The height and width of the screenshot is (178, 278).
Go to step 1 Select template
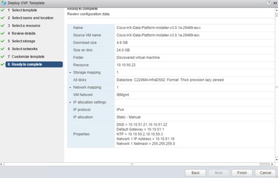pyautogui.click(x=22, y=10)
